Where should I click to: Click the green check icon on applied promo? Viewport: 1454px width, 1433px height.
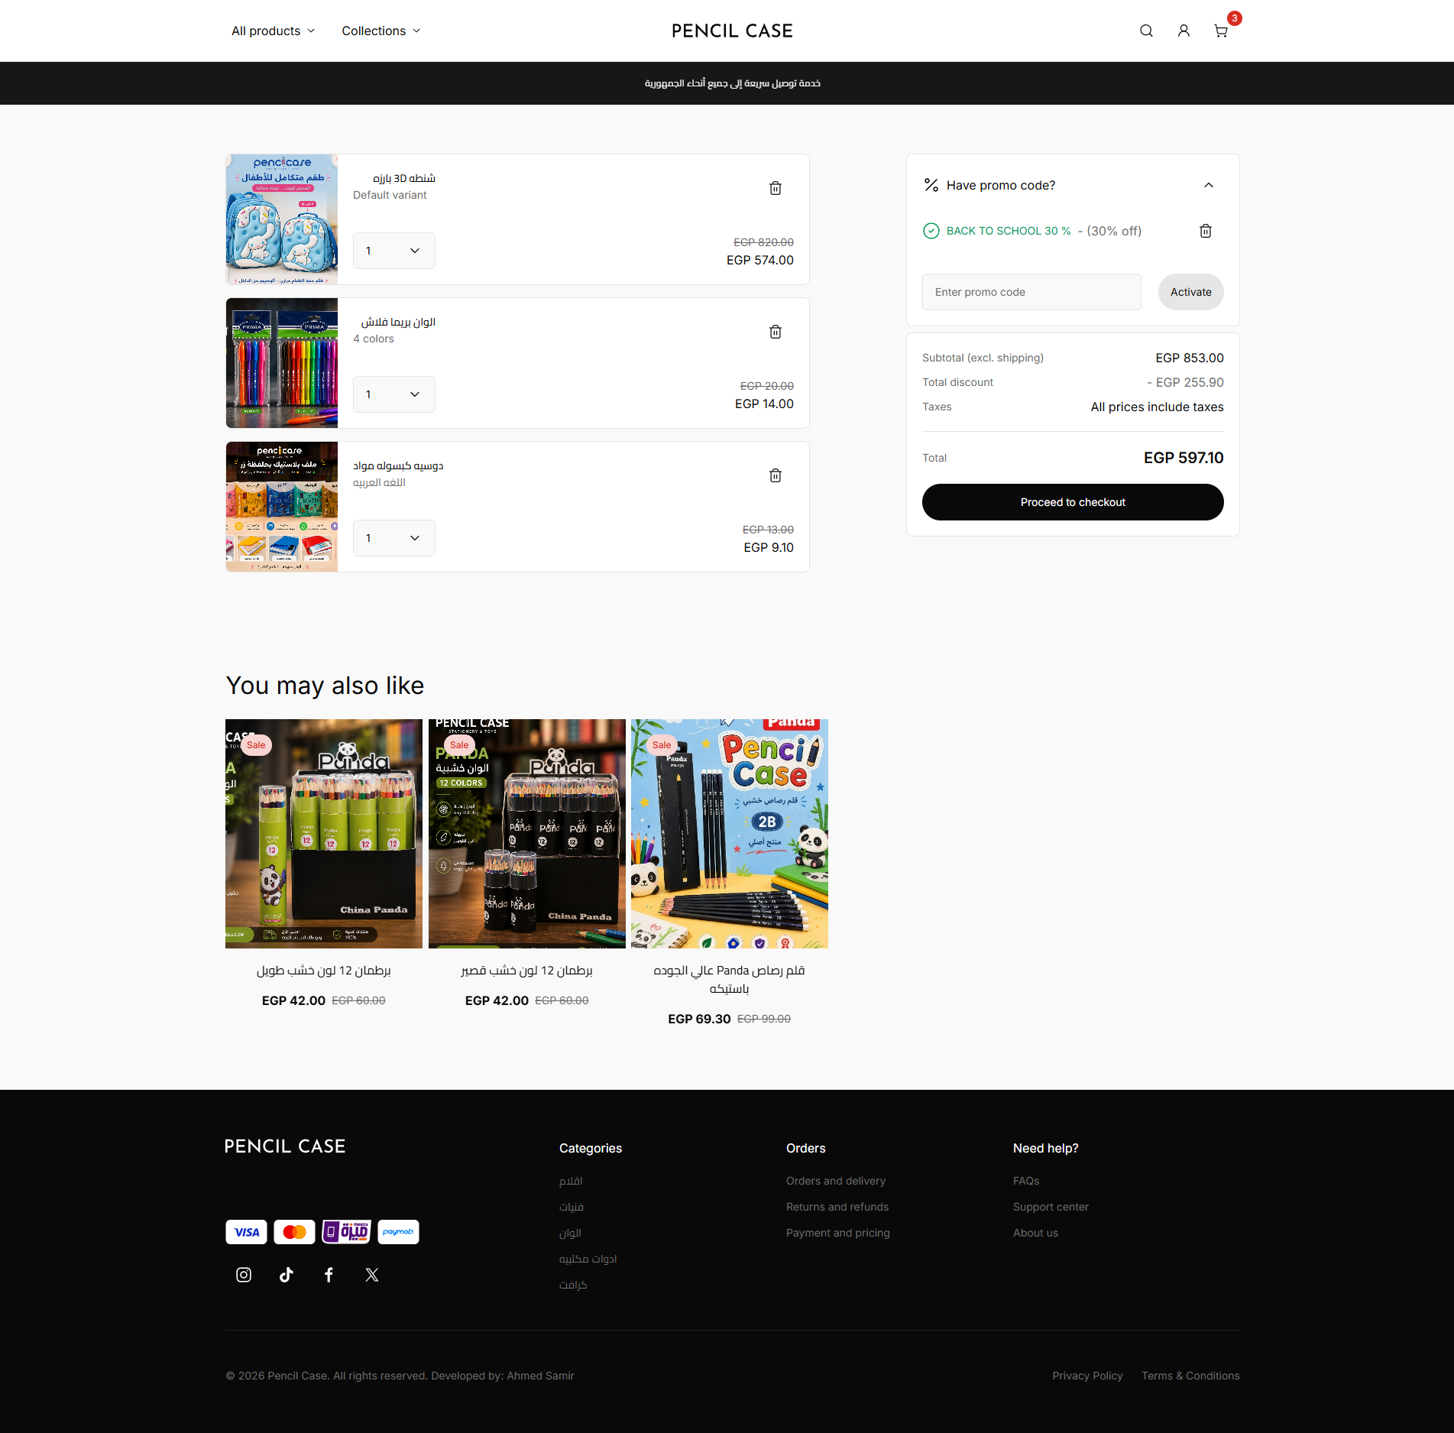tap(931, 231)
